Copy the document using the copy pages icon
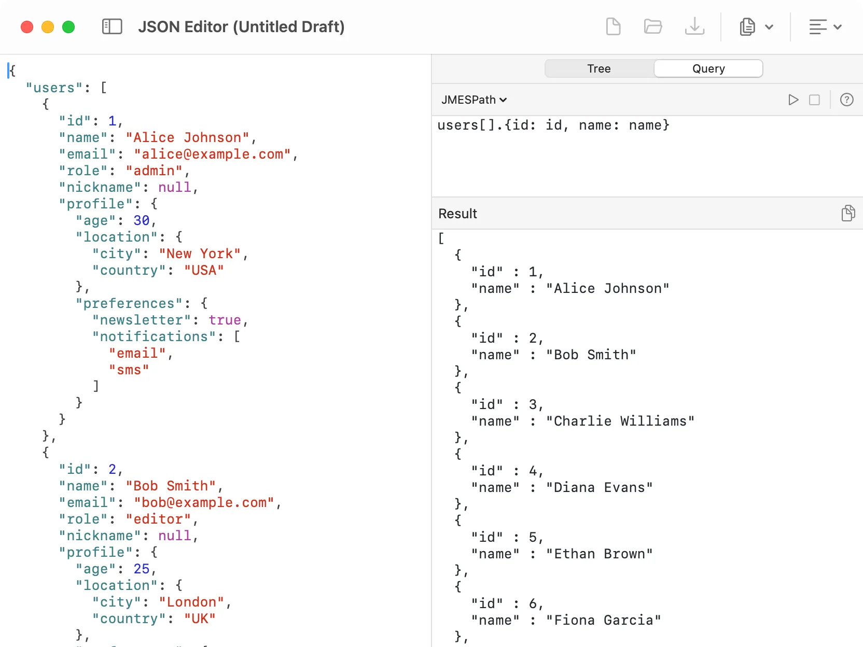The height and width of the screenshot is (647, 863). coord(747,26)
